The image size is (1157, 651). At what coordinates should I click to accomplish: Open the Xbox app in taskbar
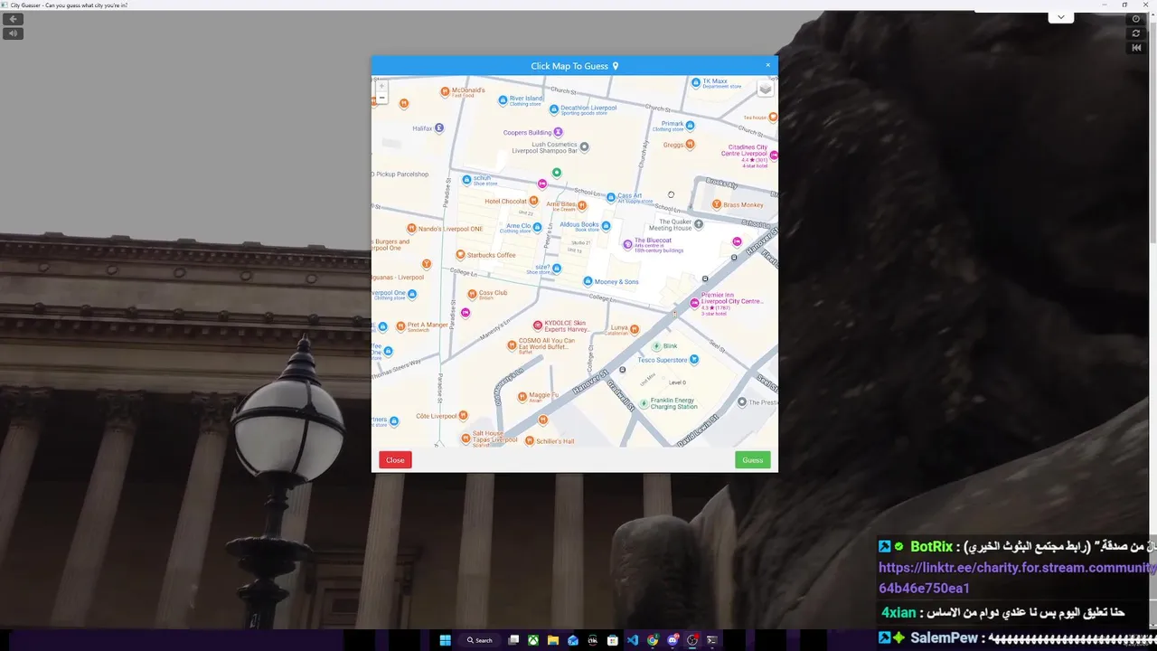(x=533, y=640)
